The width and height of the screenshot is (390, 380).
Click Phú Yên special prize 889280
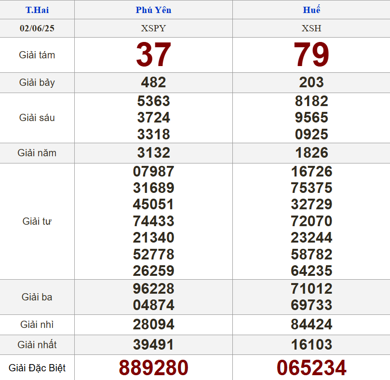click(x=153, y=368)
